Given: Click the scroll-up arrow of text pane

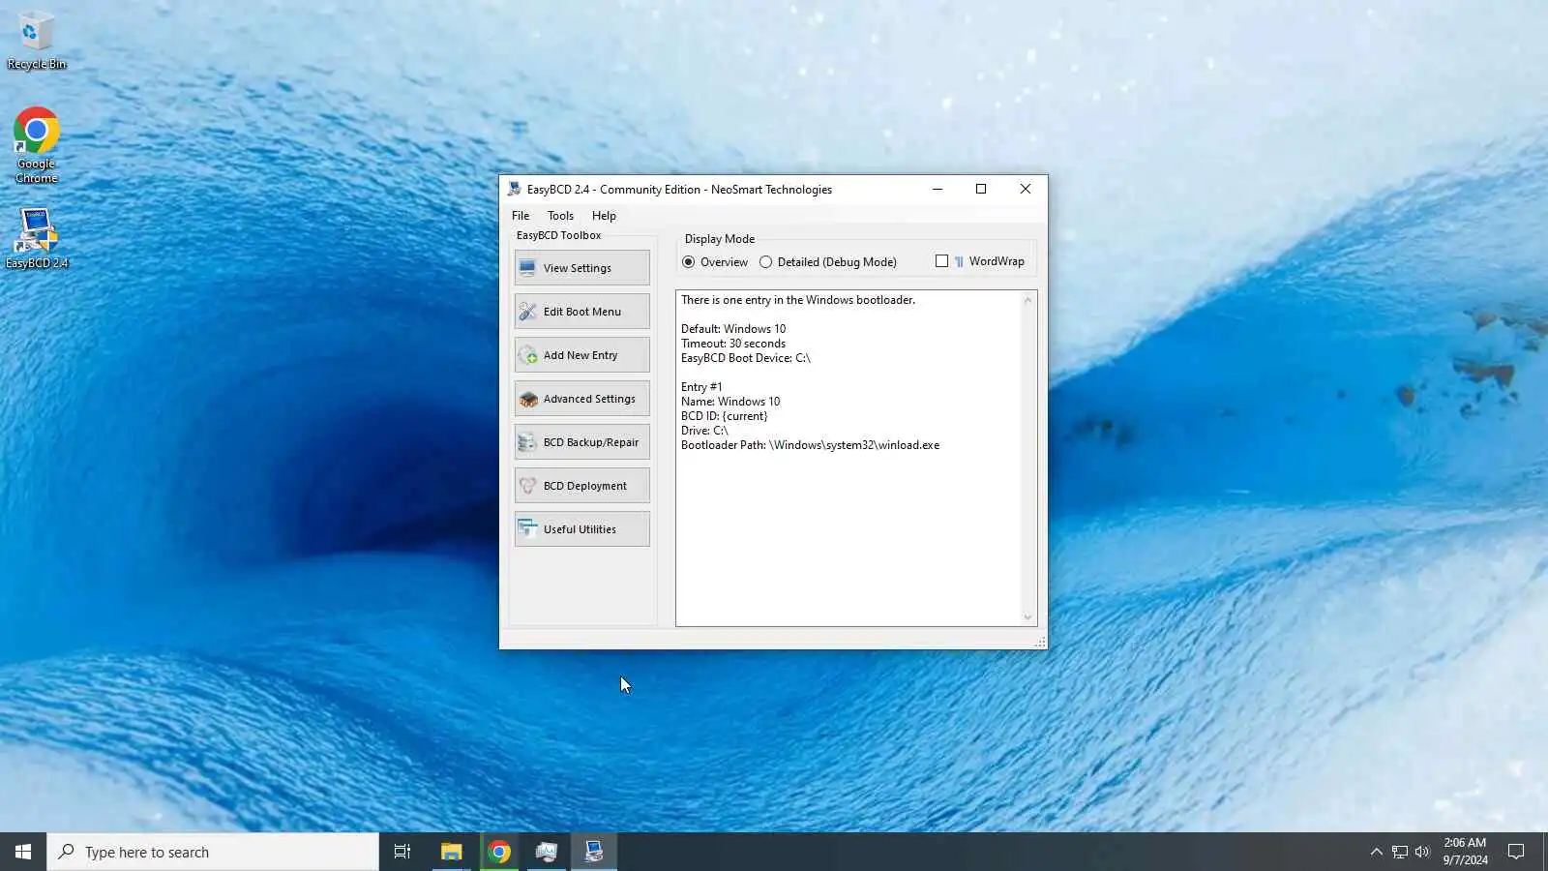Looking at the screenshot, I should click(x=1027, y=301).
